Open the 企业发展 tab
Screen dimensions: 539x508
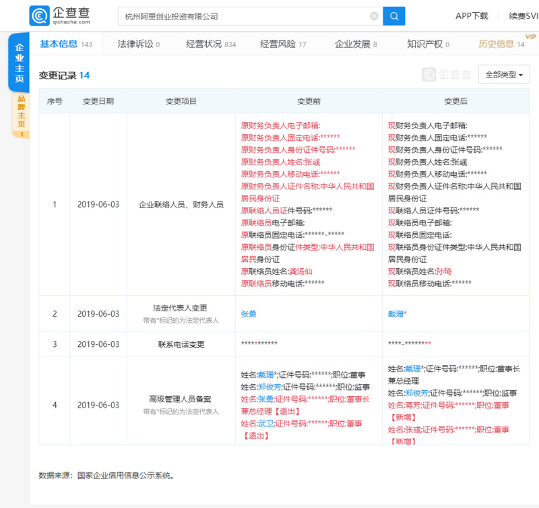pyautogui.click(x=356, y=44)
